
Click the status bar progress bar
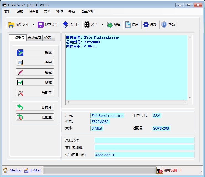[x=100, y=170]
